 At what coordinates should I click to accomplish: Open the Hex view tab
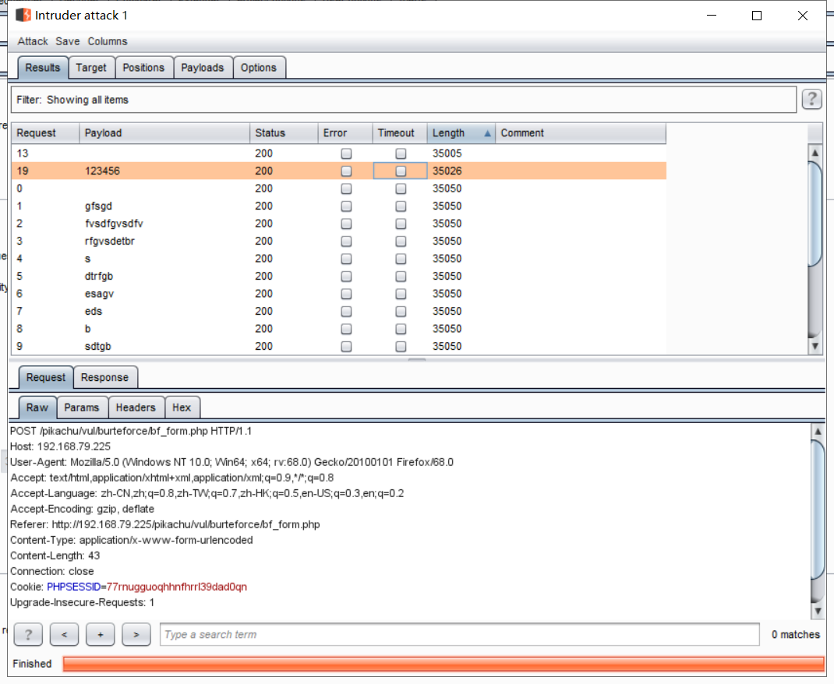[x=182, y=407]
